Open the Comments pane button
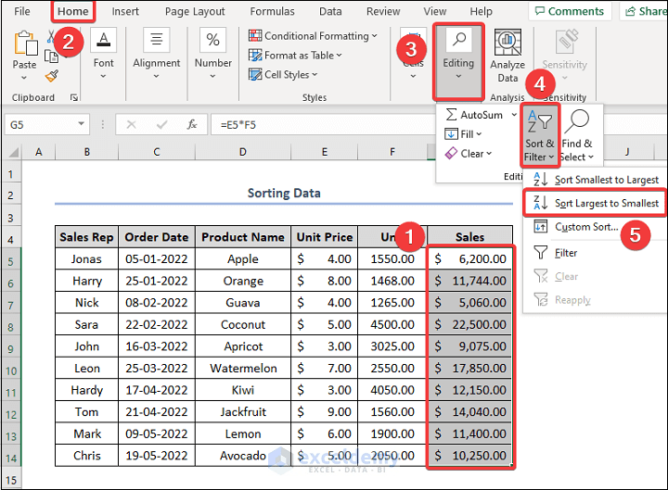668x490 pixels. coord(570,11)
